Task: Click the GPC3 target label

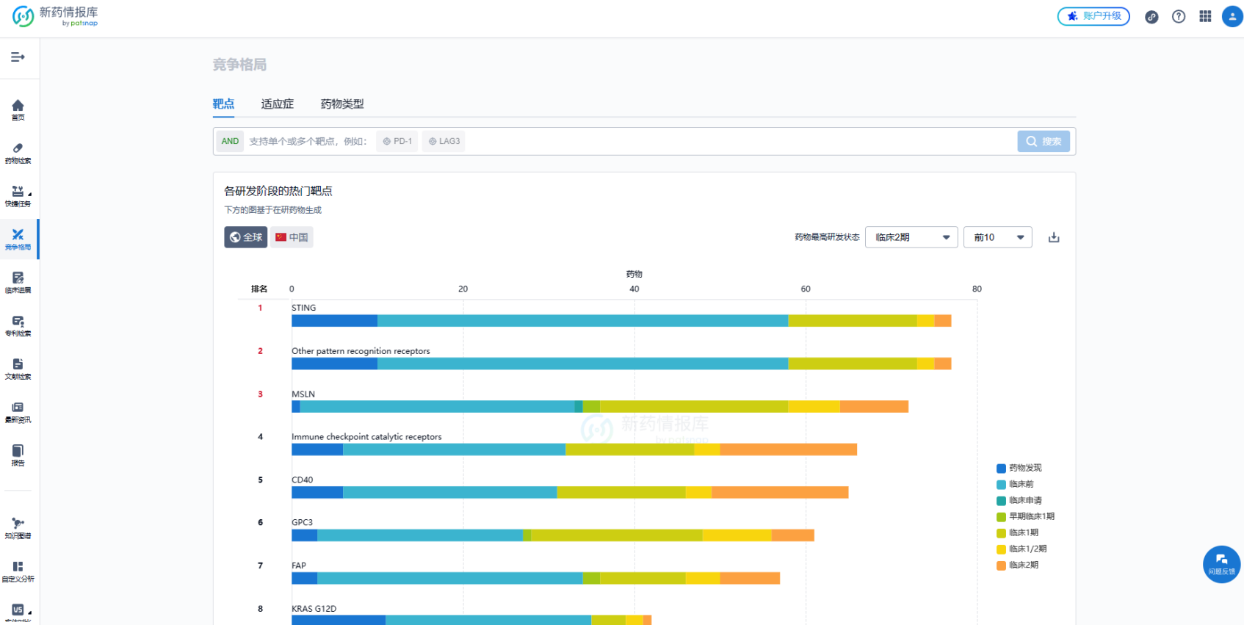Action: tap(302, 523)
